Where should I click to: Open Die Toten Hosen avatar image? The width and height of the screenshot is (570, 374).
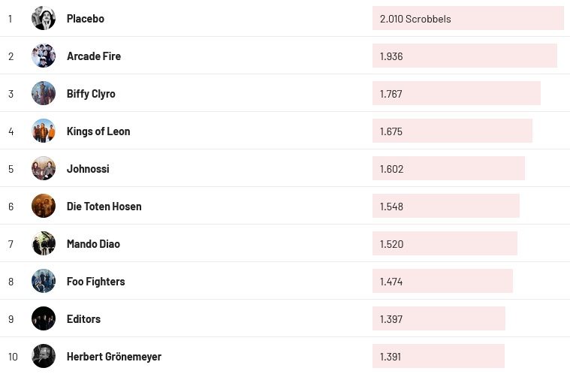[44, 206]
